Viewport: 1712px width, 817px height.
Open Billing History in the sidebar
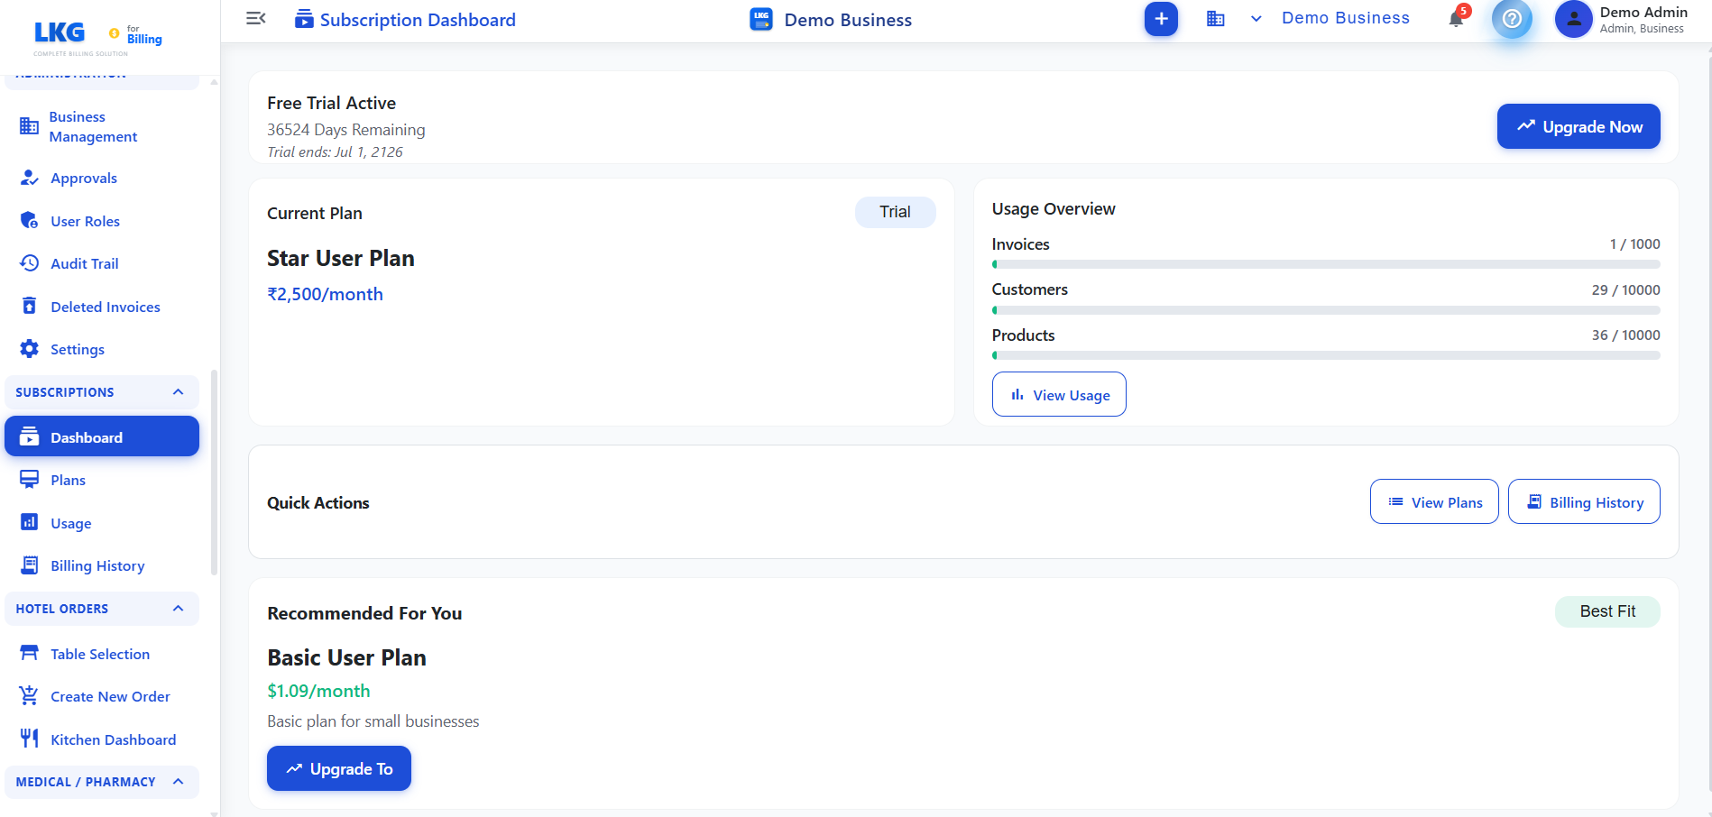[102, 565]
